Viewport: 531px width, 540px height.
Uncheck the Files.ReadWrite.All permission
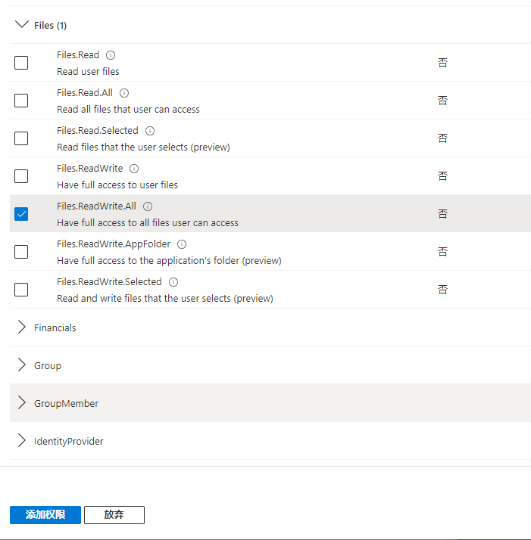click(x=21, y=214)
